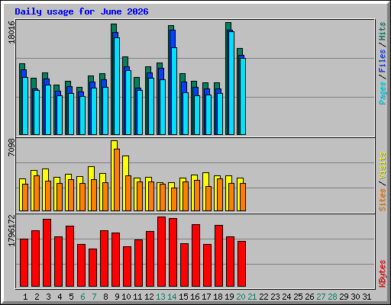Click the red KBytes bar for day 10

click(x=127, y=266)
